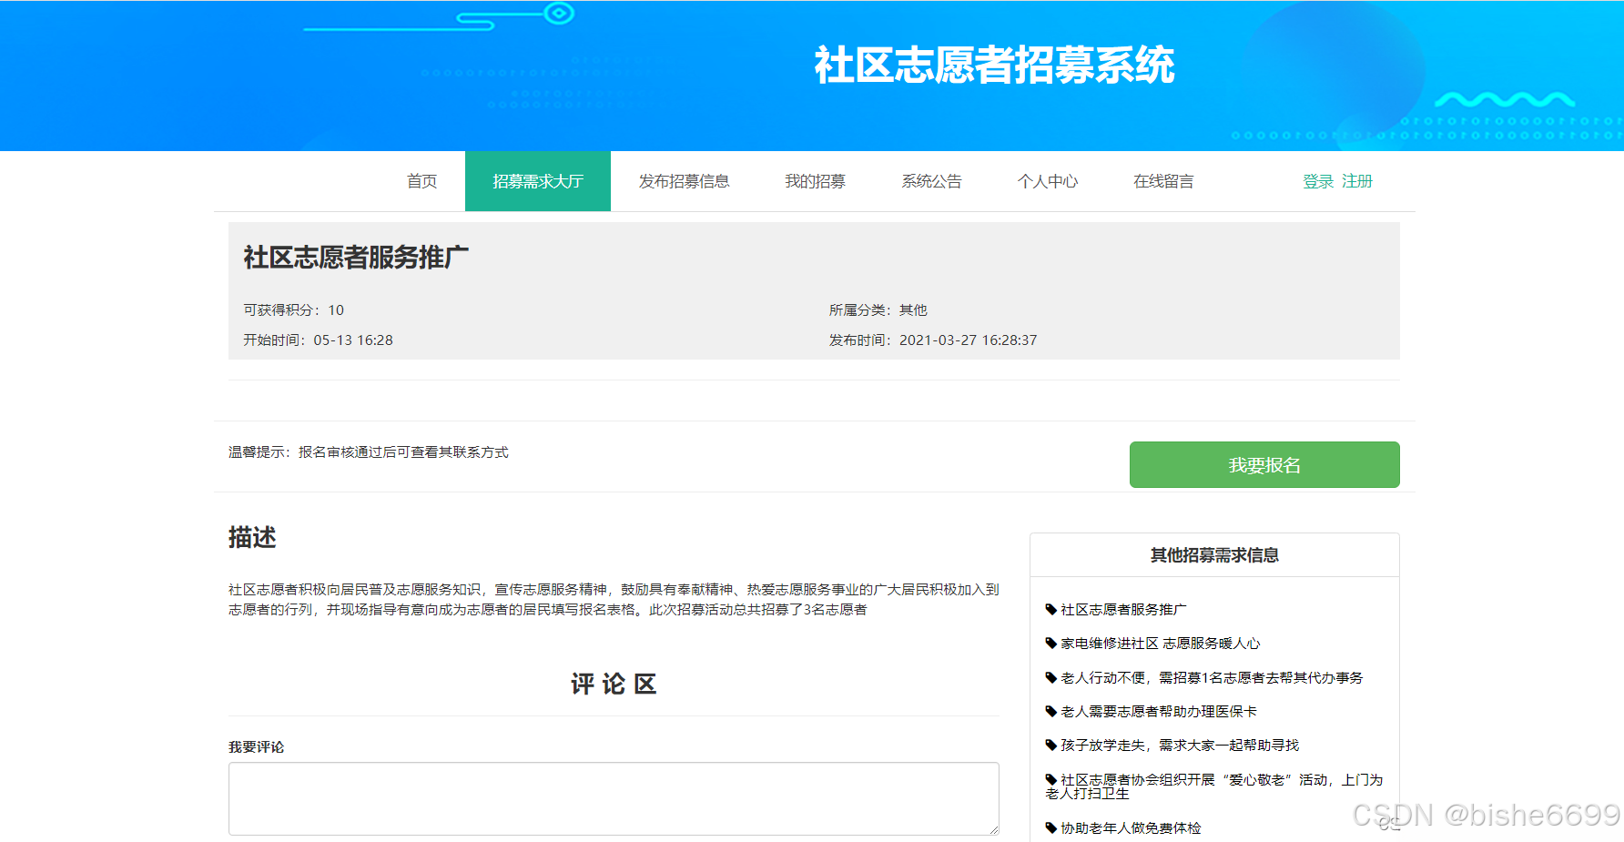Open 老人行动不便 recruitment link
Viewport: 1624px width, 842px height.
[x=1212, y=677]
